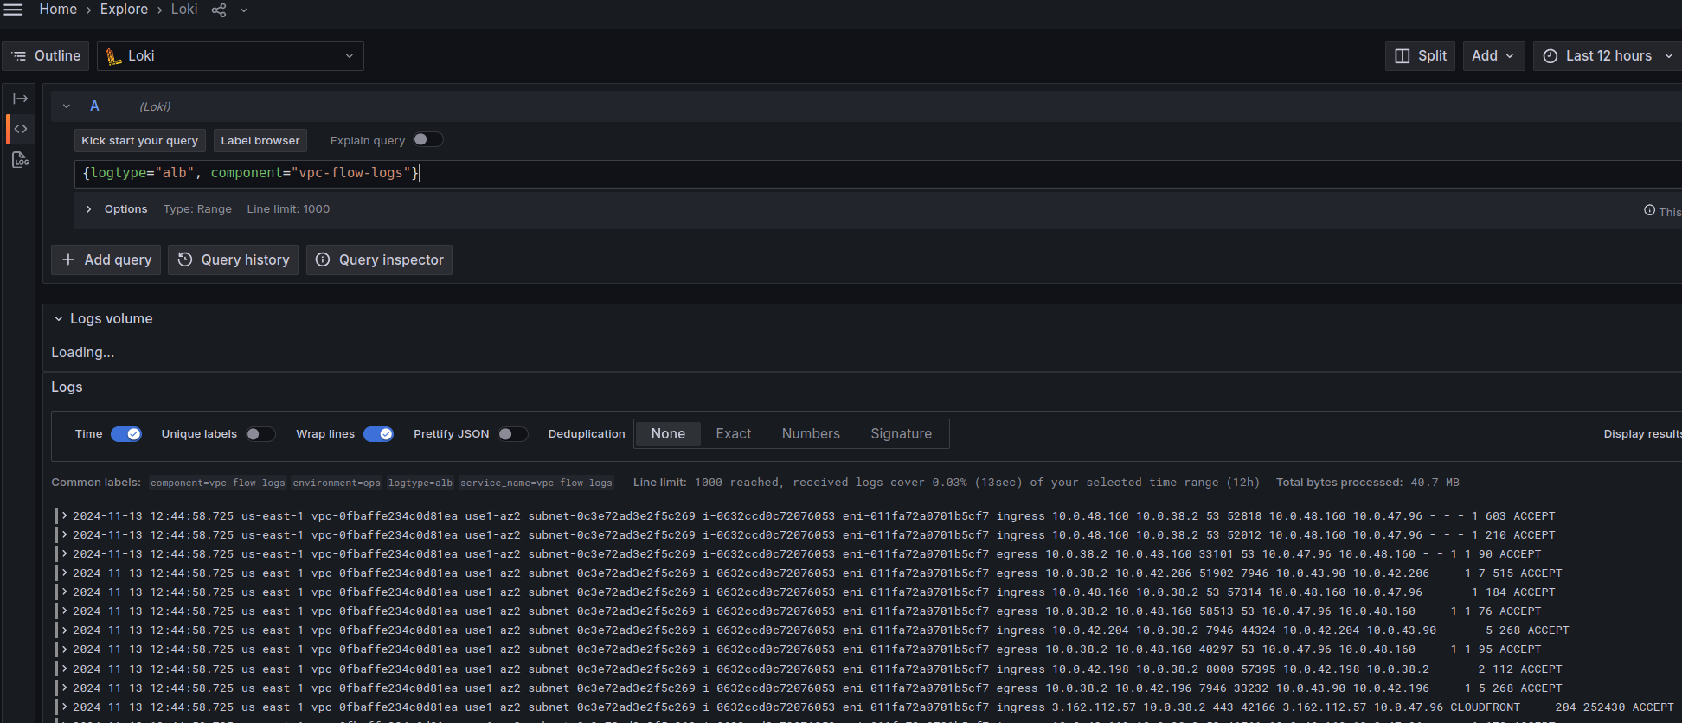Click the info icon in Query inspector button
Screen dimensions: 1682x723
coord(323,259)
